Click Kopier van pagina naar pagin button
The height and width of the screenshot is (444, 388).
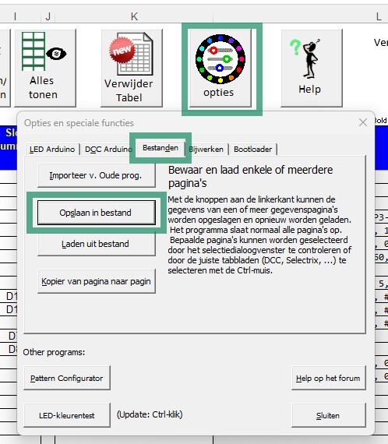click(97, 281)
